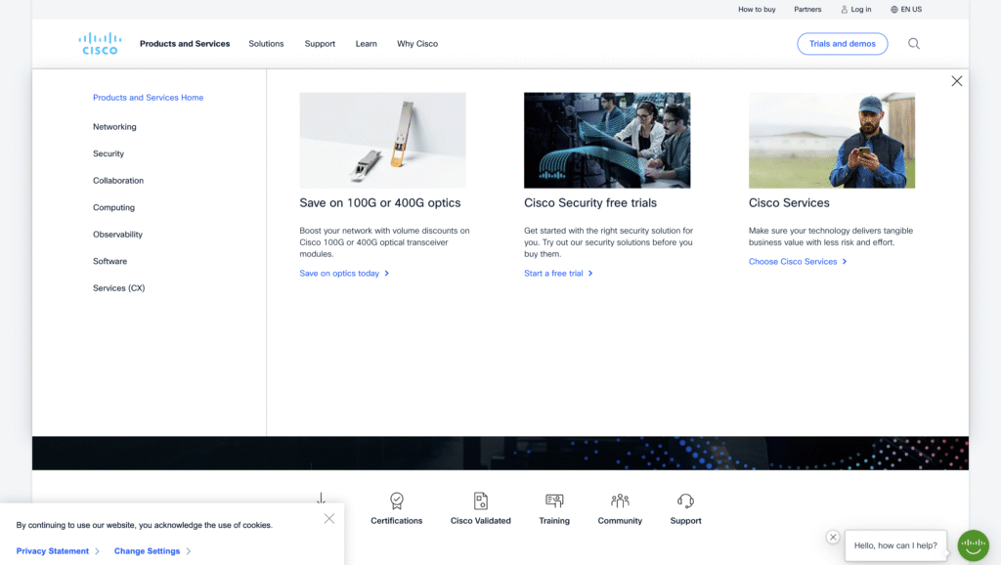Select Networking in the category list
Viewport: 1001px width, 565px height.
click(114, 127)
